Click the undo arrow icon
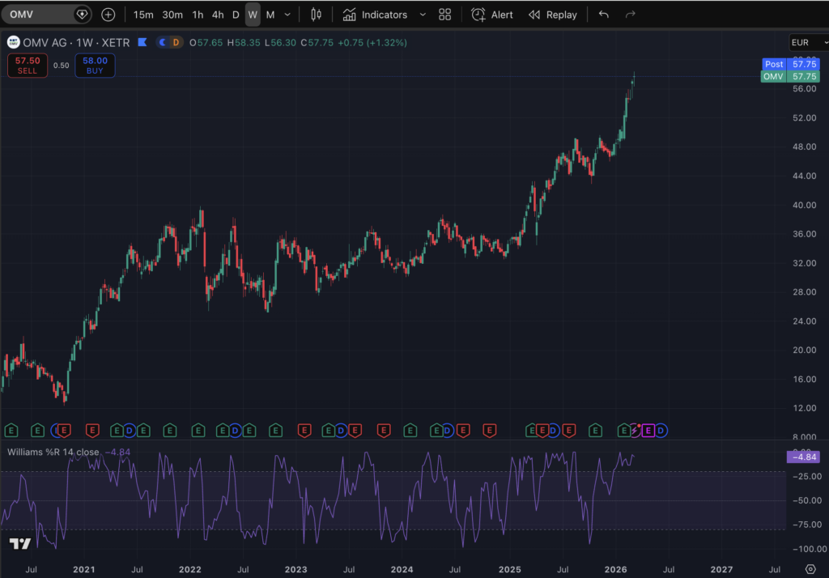 click(x=603, y=15)
